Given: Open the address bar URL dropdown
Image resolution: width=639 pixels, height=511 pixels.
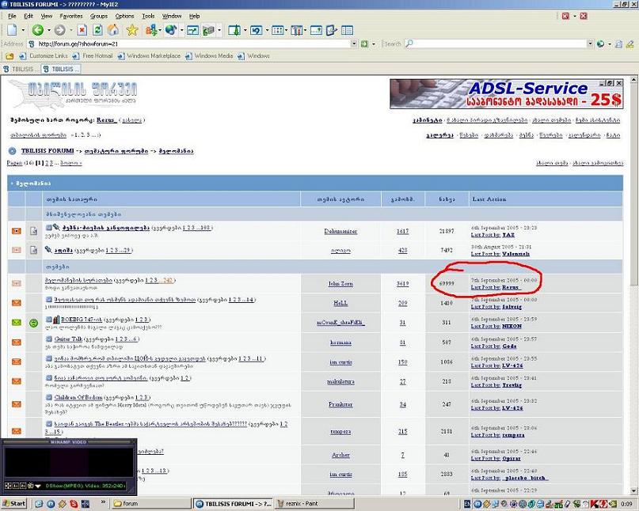Looking at the screenshot, I should tap(352, 44).
